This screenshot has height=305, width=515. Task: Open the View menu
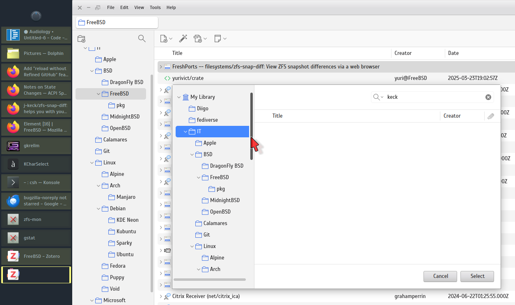pyautogui.click(x=139, y=7)
